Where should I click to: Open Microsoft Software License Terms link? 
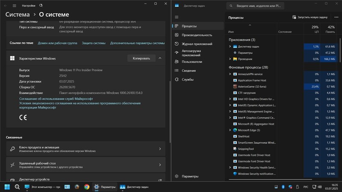[80, 105]
